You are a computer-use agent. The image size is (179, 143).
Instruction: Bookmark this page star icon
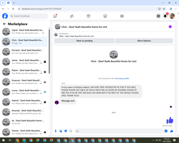(164, 9)
